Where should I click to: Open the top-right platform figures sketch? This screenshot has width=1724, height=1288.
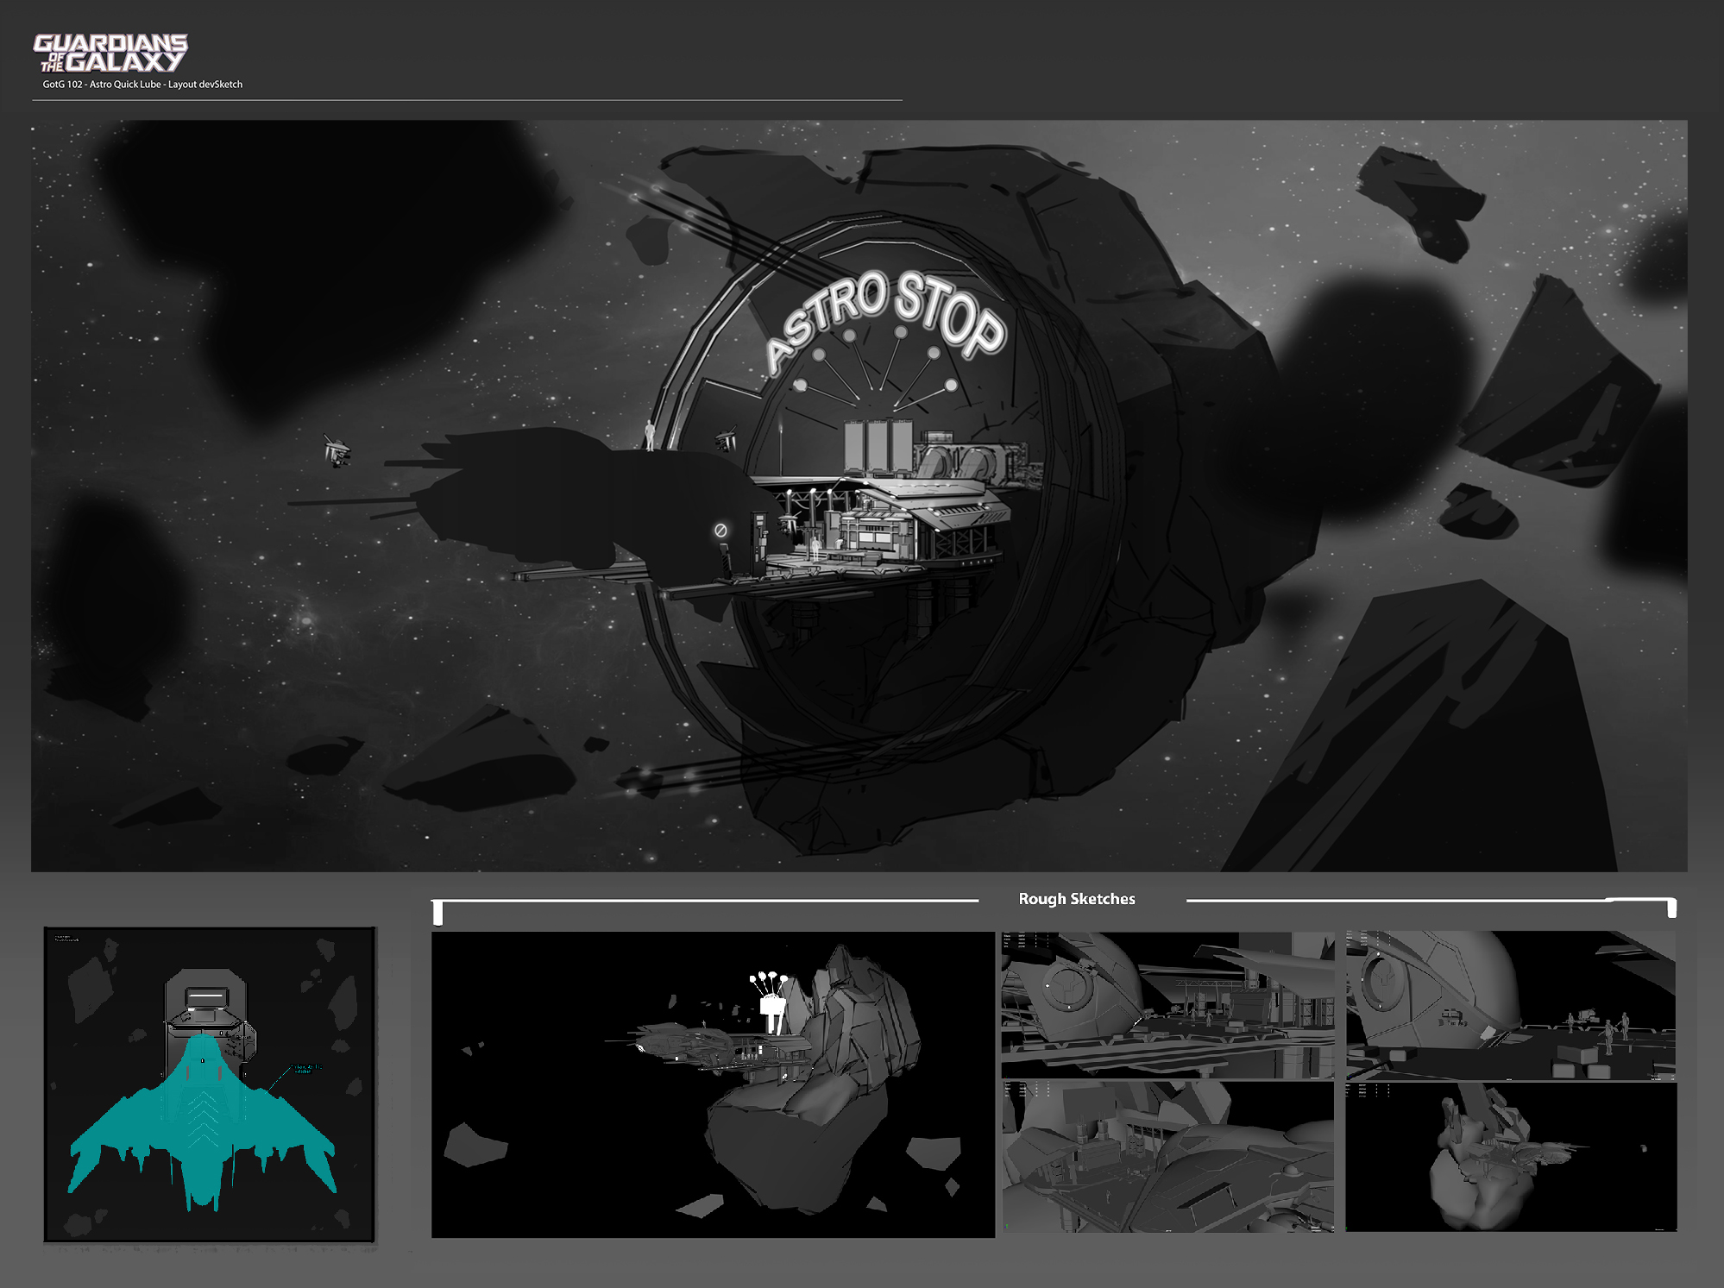pos(1511,1005)
